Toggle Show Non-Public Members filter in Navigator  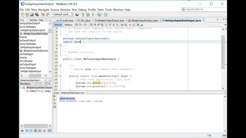tap(35, 130)
